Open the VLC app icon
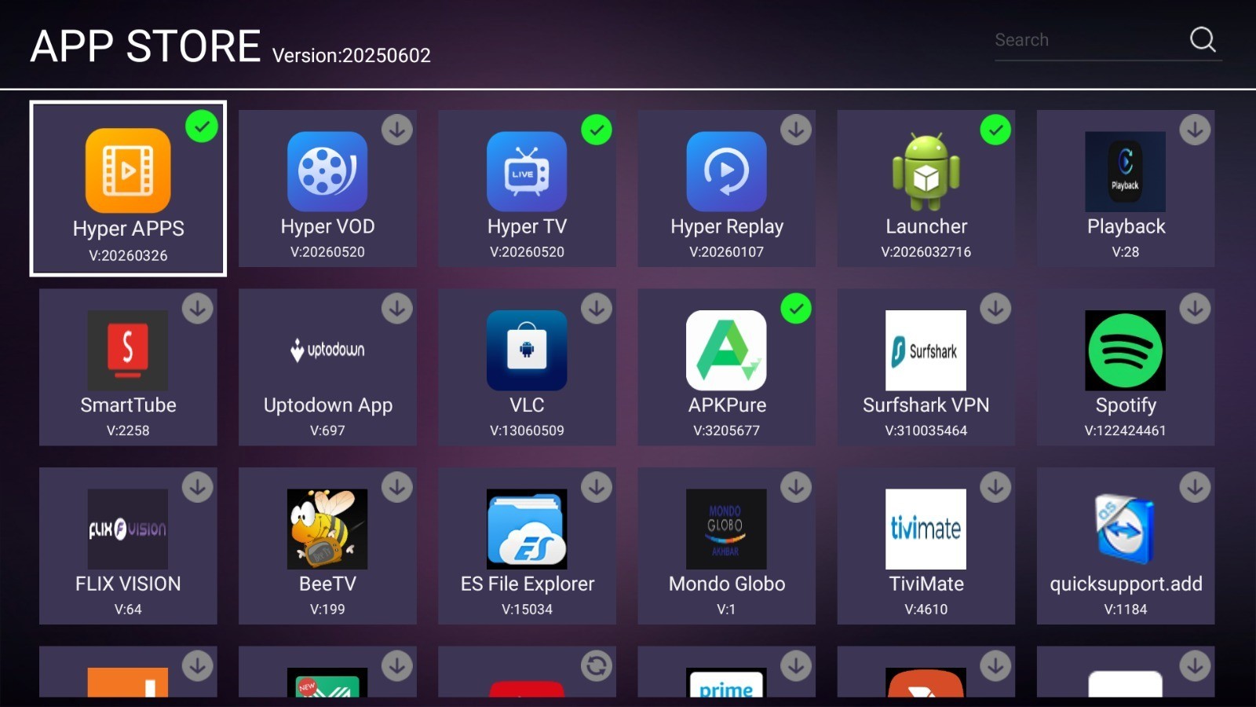 (x=527, y=350)
